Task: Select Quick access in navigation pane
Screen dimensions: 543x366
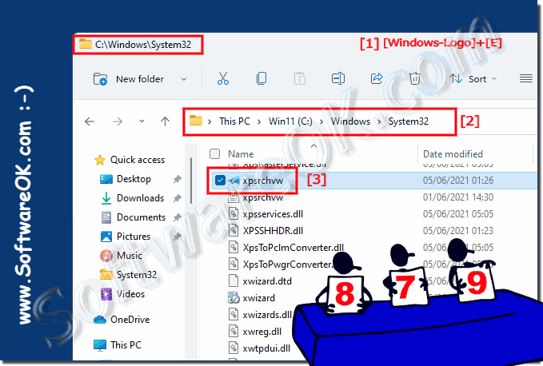Action: tap(137, 160)
